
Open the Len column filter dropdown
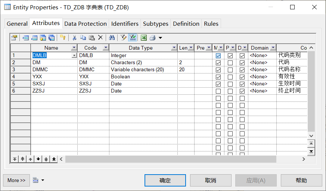pos(191,48)
